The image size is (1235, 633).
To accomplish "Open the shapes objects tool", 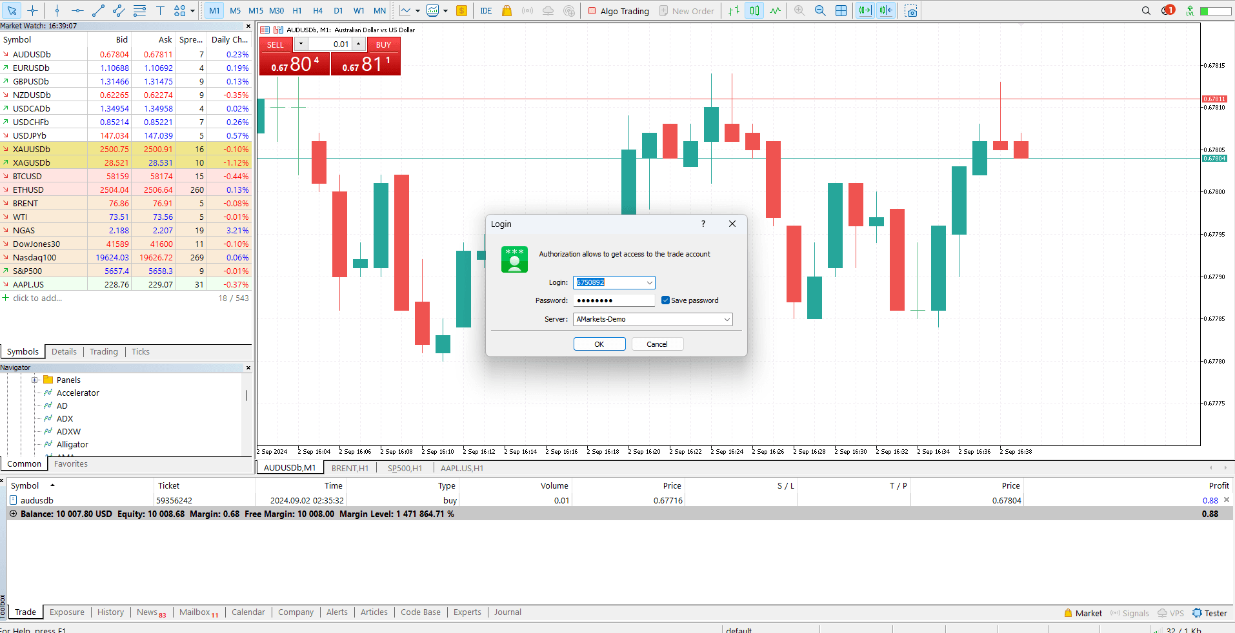I will point(180,10).
